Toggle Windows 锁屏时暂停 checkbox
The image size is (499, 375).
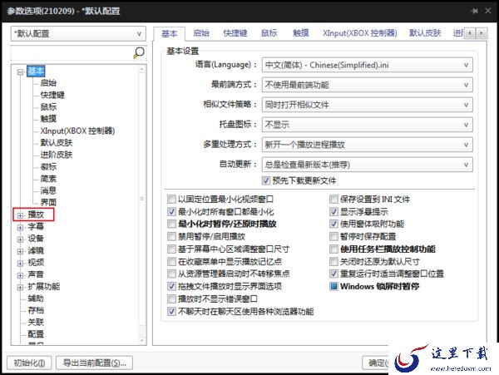tap(333, 286)
